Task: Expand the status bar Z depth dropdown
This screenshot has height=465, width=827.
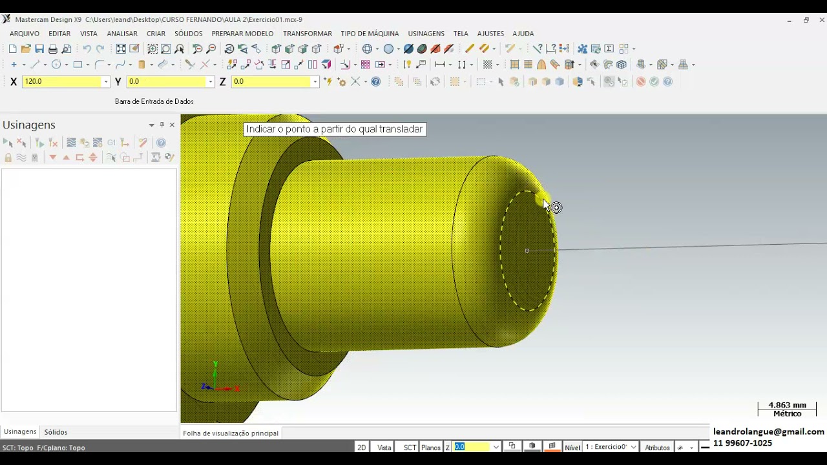Action: (496, 448)
